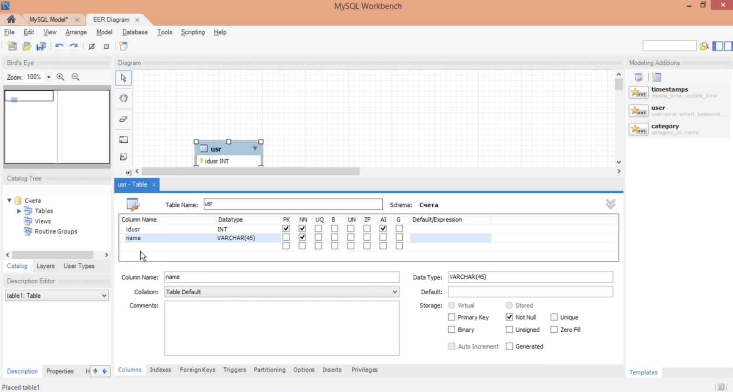
Task: Activate the hand pan tool
Action: [x=124, y=98]
